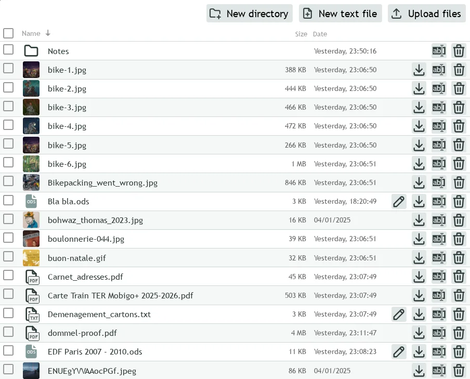Tick ENUEgYVVAAocPGf.jpeg checkbox

(x=8, y=369)
